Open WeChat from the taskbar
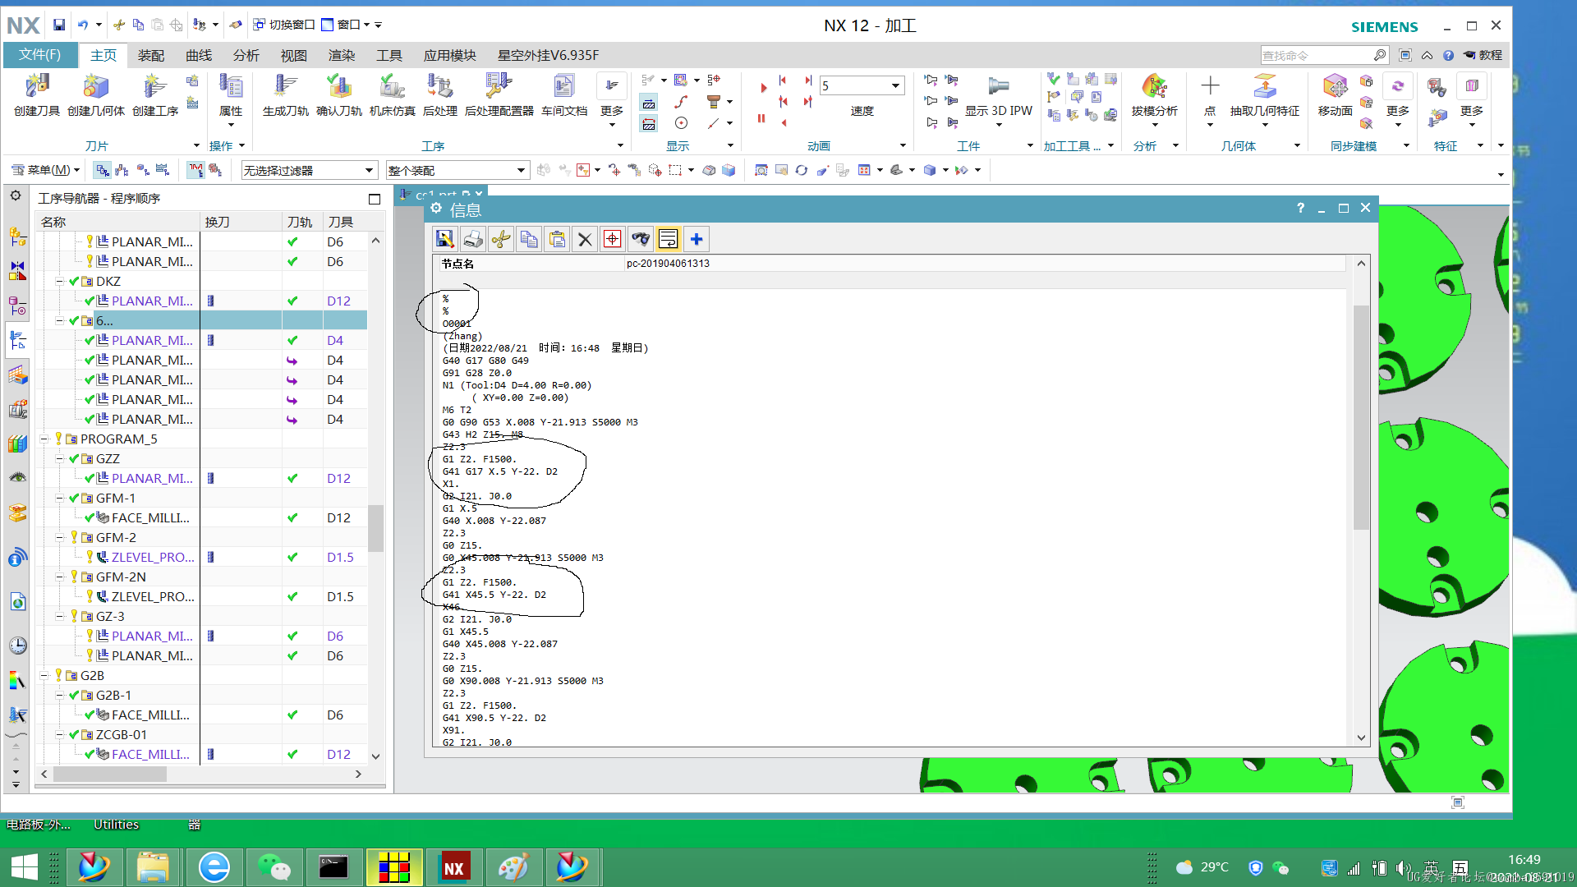Viewport: 1577px width, 887px height. coord(274,868)
